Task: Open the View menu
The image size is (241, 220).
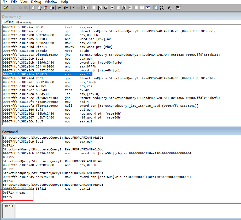Action: coord(24,2)
